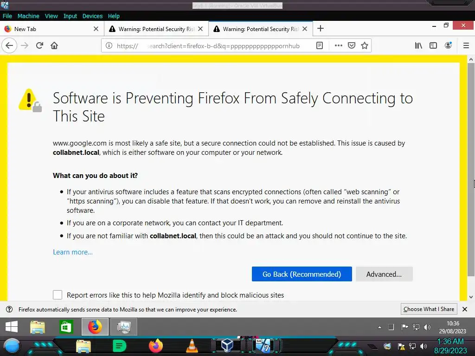Image resolution: width=475 pixels, height=356 pixels.
Task: Click host taskbar Windows 7 VM icon
Action: (x=263, y=345)
